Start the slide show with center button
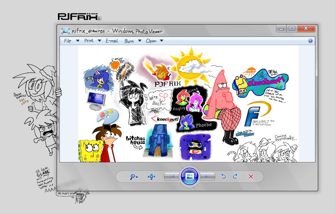Image resolution: width=335 pixels, height=214 pixels. click(190, 176)
